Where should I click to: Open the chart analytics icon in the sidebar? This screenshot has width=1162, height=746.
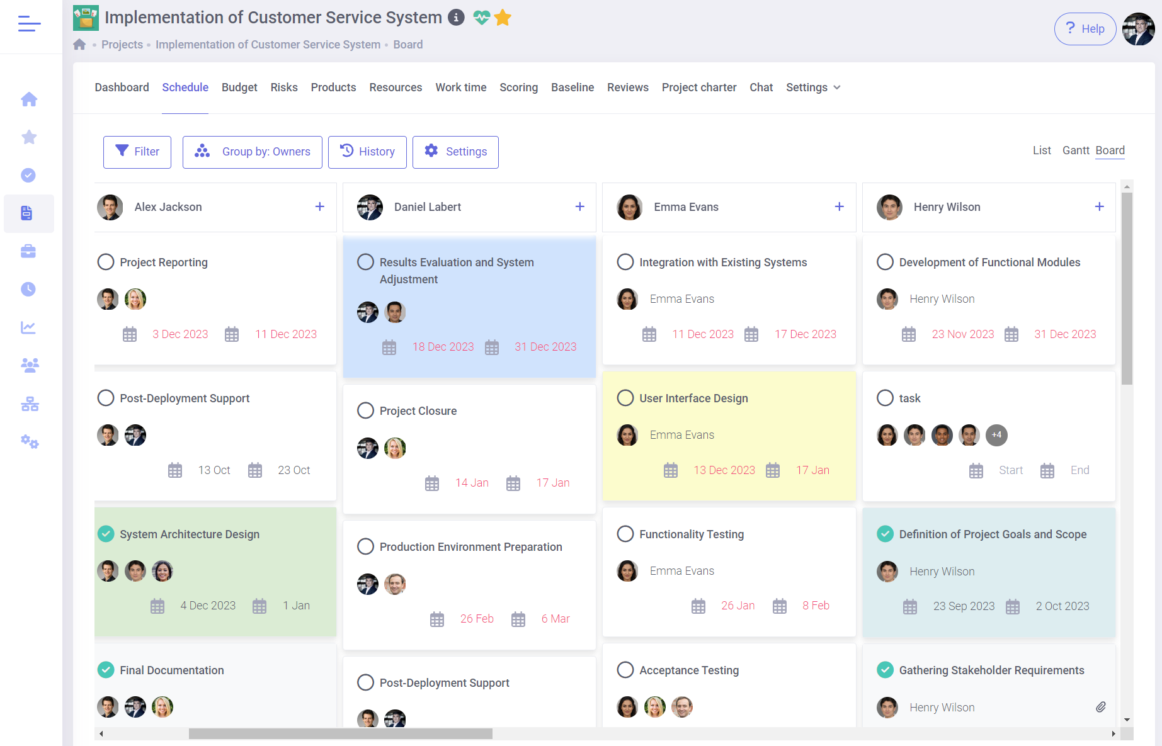click(x=28, y=327)
